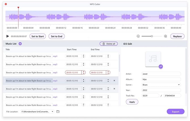
Task: Click the first track's Start Time stepper arrows
Action: (84, 56)
